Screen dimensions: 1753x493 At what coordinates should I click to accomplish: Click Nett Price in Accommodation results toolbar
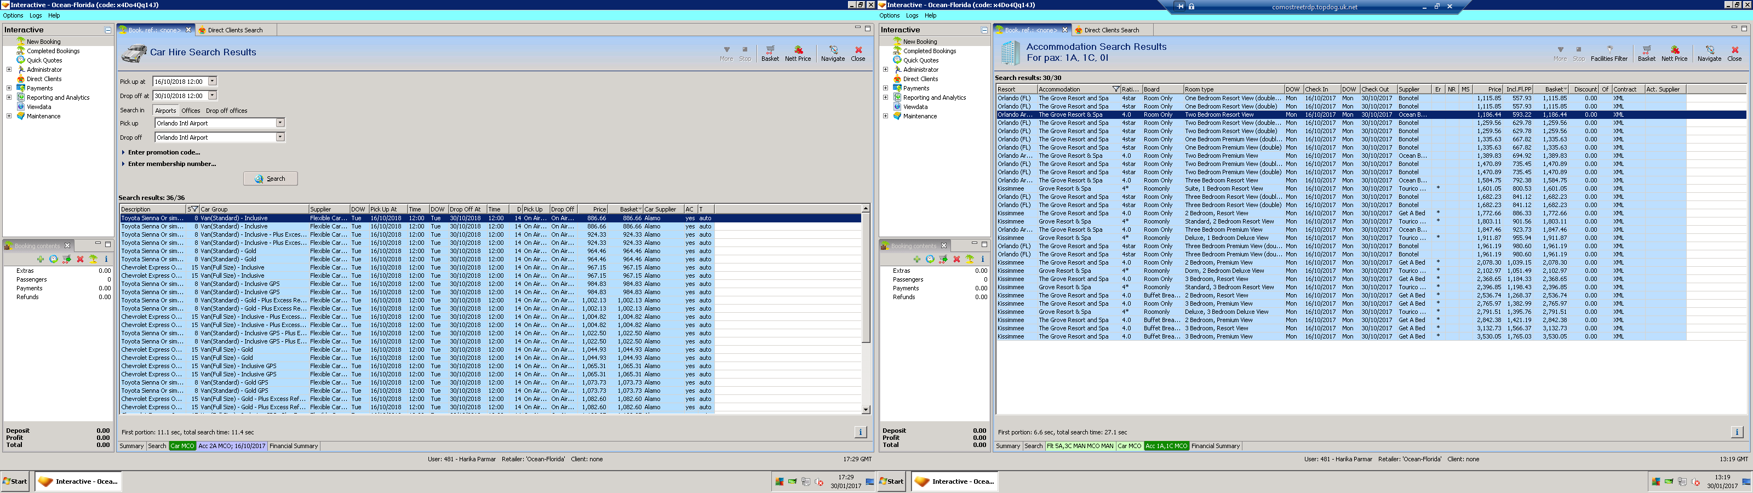1674,53
